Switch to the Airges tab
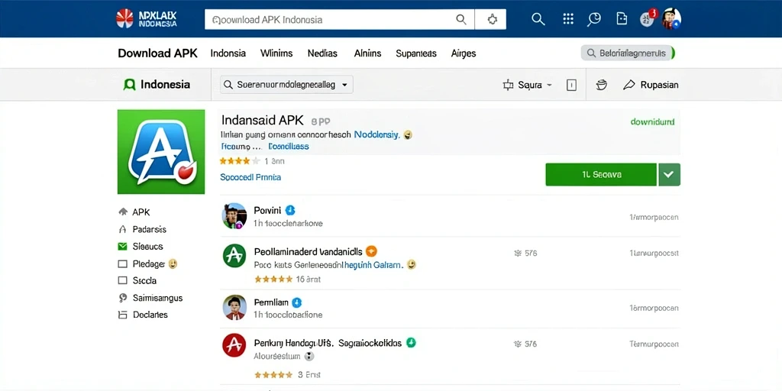This screenshot has height=391, width=782. pos(464,53)
